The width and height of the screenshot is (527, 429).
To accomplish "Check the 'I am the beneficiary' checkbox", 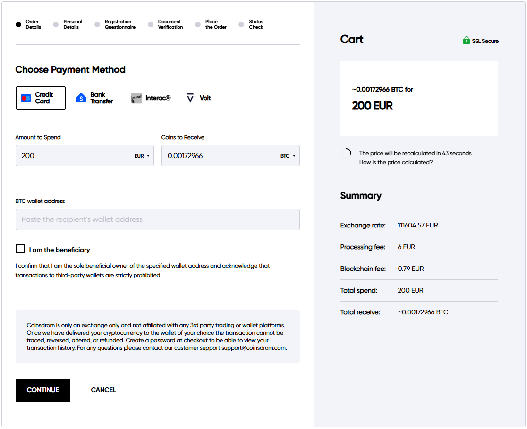I will 20,249.
